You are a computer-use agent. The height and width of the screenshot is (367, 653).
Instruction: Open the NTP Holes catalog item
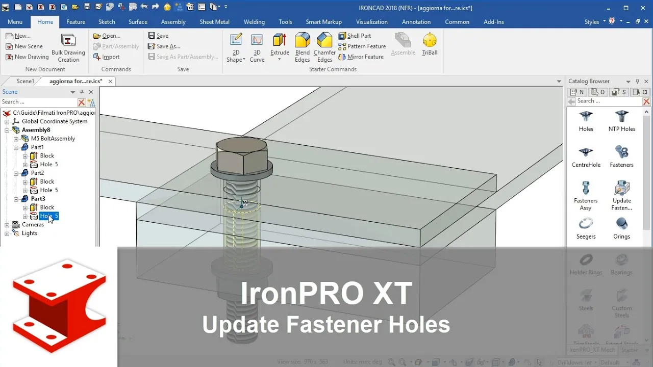621,121
